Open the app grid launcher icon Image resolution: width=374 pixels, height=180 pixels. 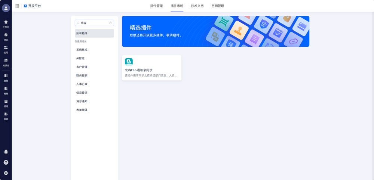coord(17,6)
